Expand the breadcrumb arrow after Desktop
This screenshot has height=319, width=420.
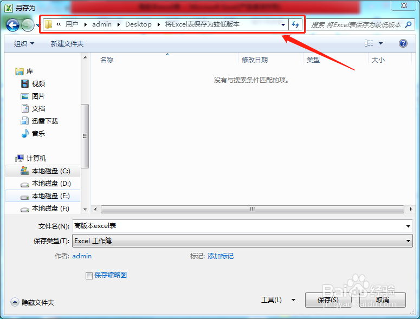159,24
